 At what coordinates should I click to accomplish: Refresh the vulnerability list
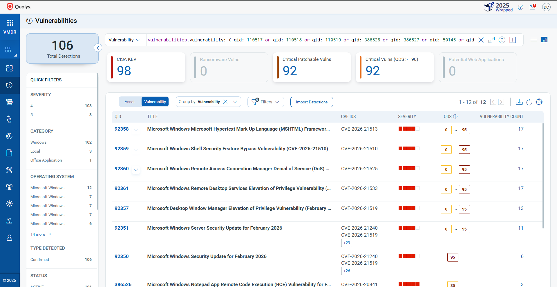(x=529, y=102)
